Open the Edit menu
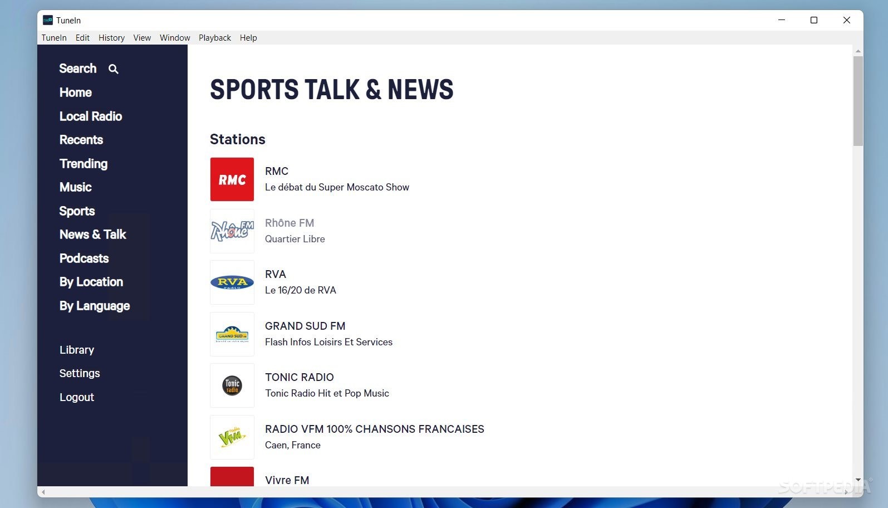This screenshot has width=888, height=508. pos(82,38)
